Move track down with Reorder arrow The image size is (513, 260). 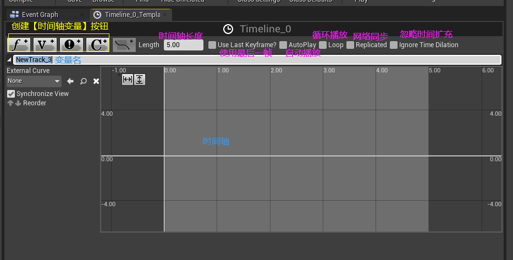pos(18,103)
